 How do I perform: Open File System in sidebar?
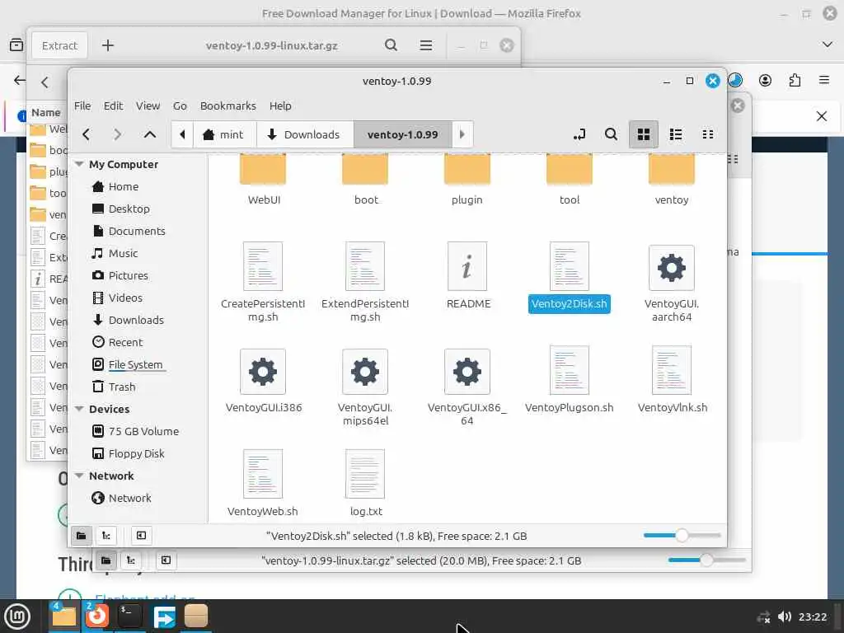(x=135, y=364)
